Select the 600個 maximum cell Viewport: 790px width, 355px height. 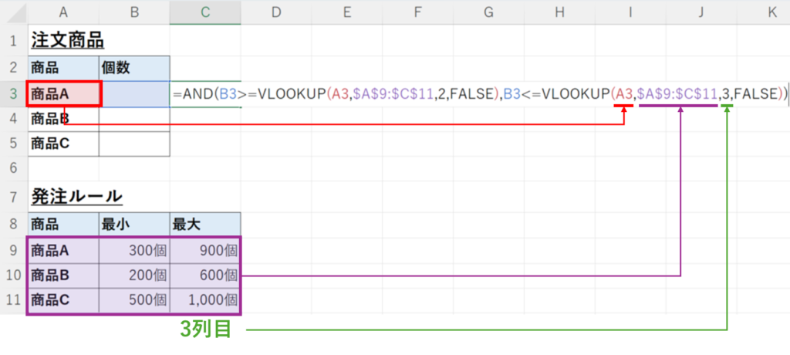tap(205, 276)
